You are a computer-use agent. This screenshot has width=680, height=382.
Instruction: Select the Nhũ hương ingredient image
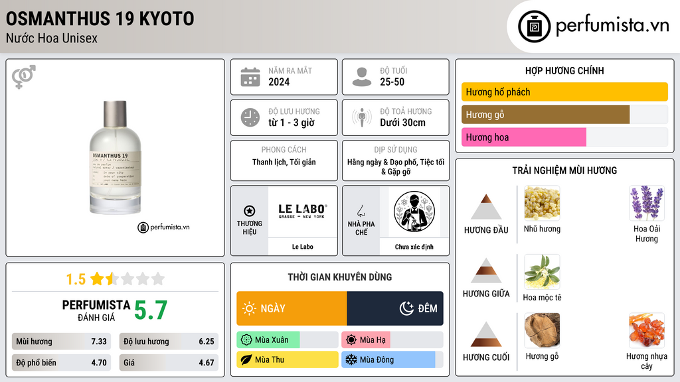(542, 203)
